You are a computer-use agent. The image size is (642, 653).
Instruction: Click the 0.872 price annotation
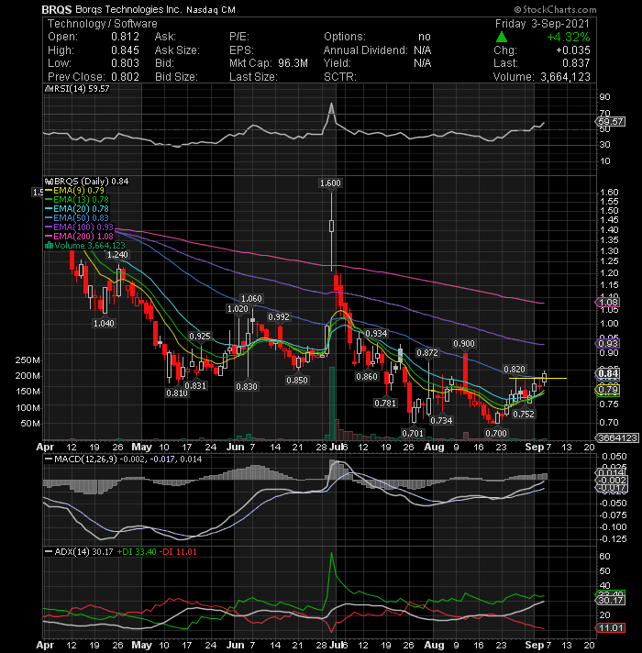point(427,353)
